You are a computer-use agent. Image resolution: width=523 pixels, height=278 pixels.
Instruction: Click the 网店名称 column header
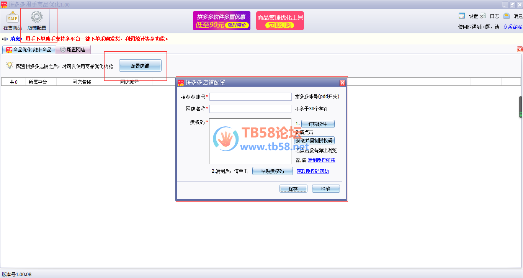(82, 82)
